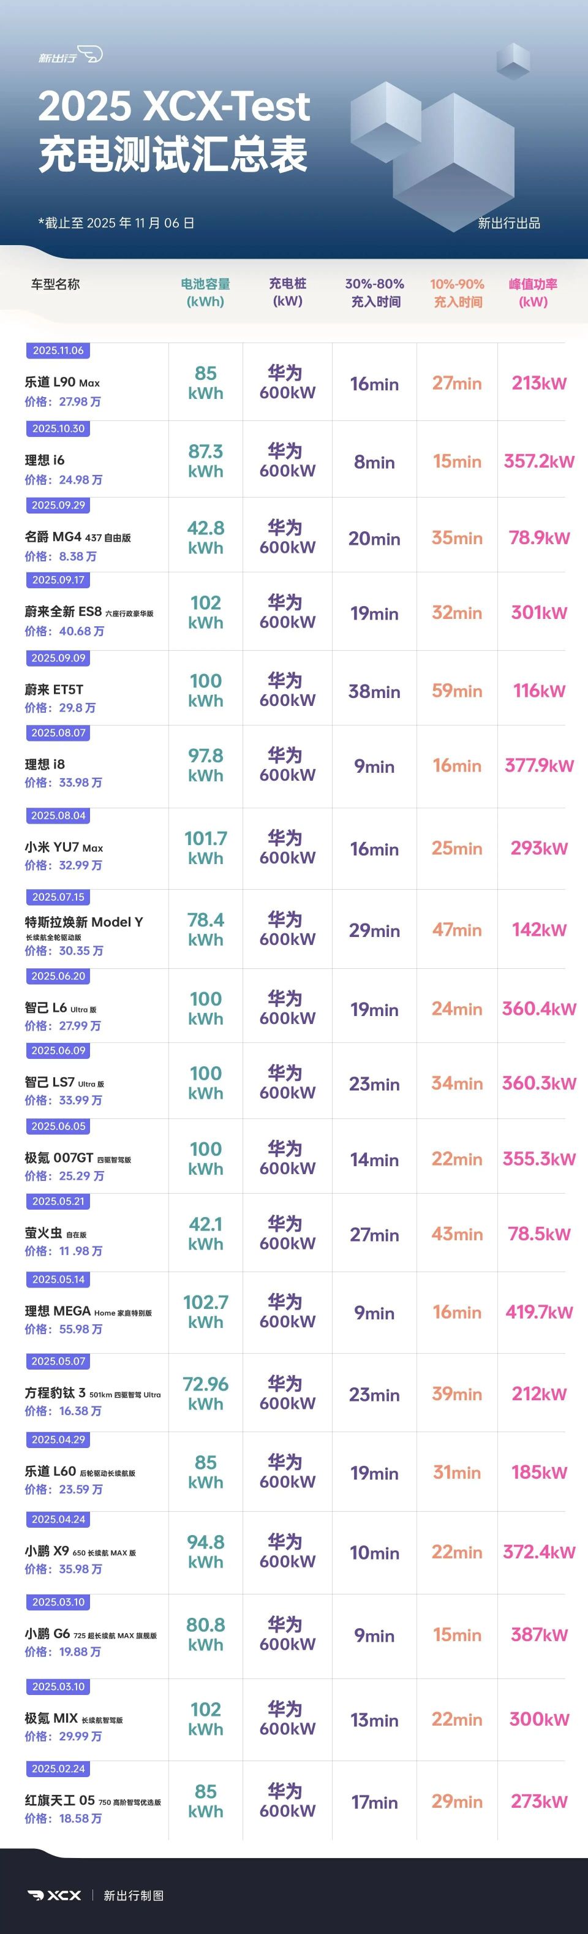Click the 2025.10.30 date tag
This screenshot has width=588, height=1934.
click(59, 429)
